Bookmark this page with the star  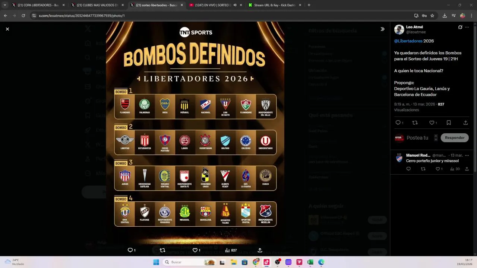click(432, 16)
